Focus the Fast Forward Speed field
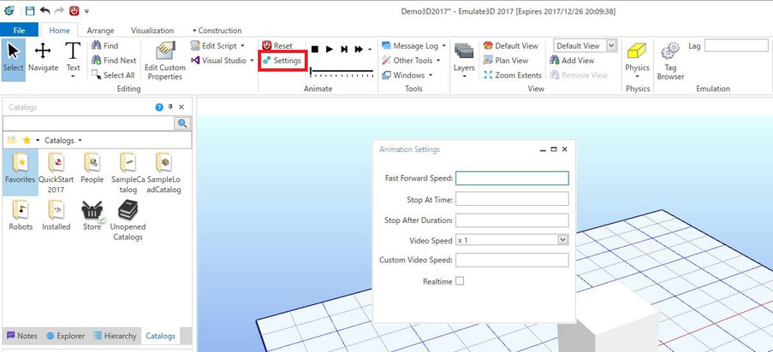 512,179
